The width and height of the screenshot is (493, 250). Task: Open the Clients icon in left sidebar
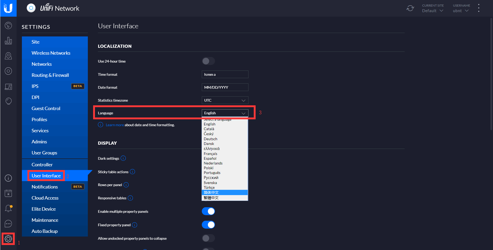[8, 87]
